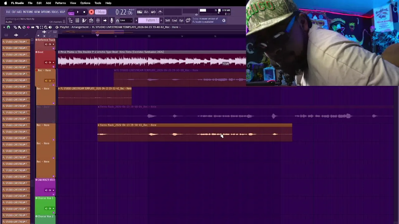Add new pattern with plus button
The image size is (399, 224).
point(161,21)
